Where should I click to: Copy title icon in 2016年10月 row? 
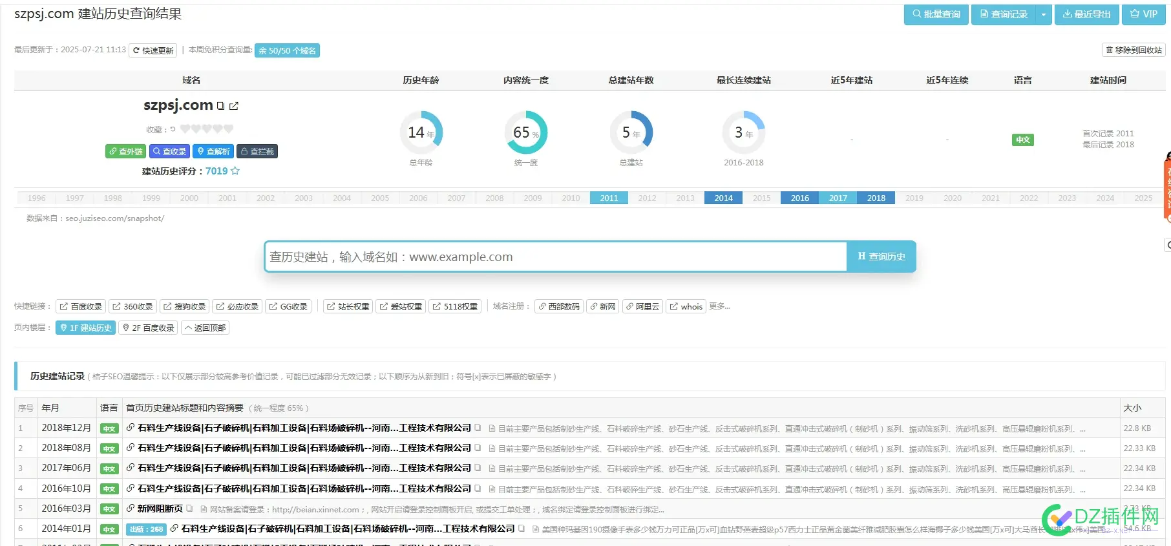pyautogui.click(x=478, y=488)
